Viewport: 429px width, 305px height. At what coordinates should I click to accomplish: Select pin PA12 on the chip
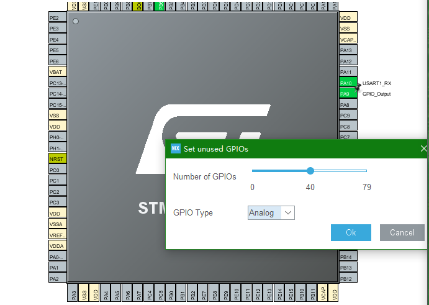348,61
